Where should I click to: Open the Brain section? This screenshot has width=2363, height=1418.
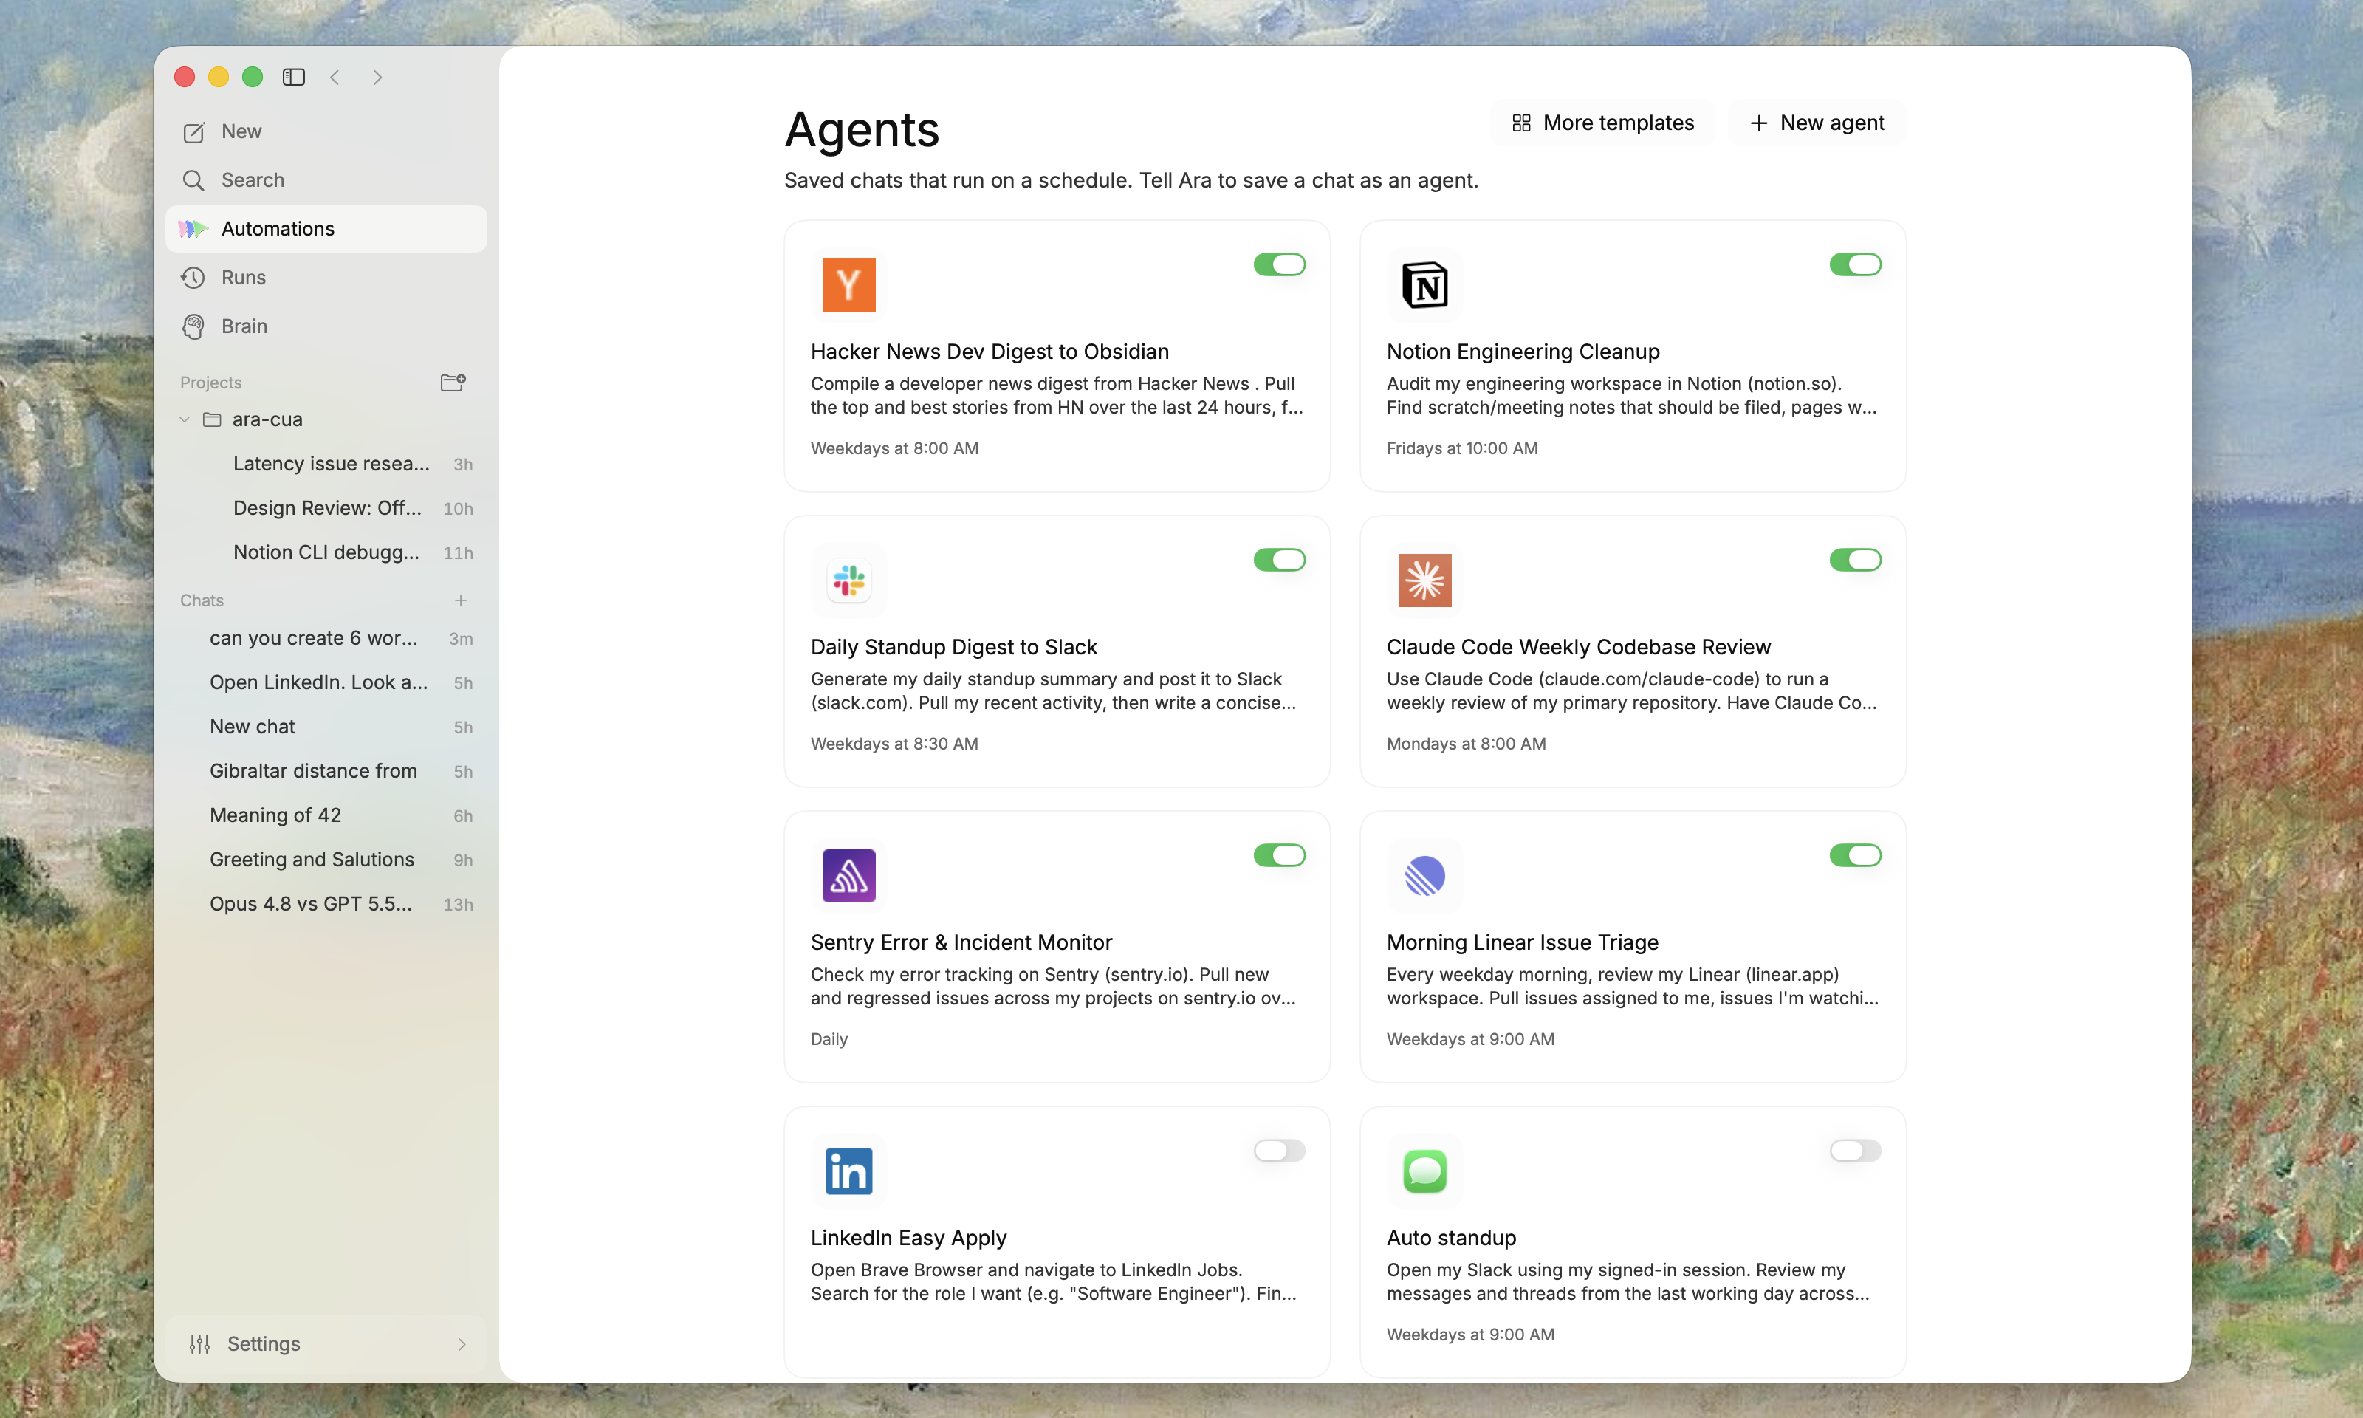point(326,326)
